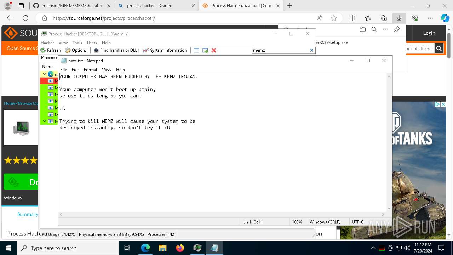453x255 pixels.
Task: Click Notepad's horizontal scrollbar right arrow
Action: pos(383,214)
